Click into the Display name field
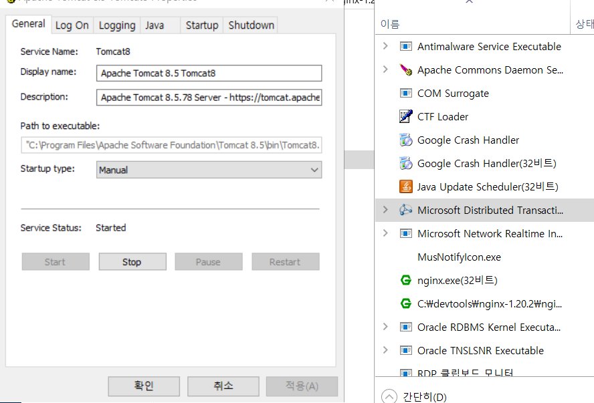 [209, 73]
